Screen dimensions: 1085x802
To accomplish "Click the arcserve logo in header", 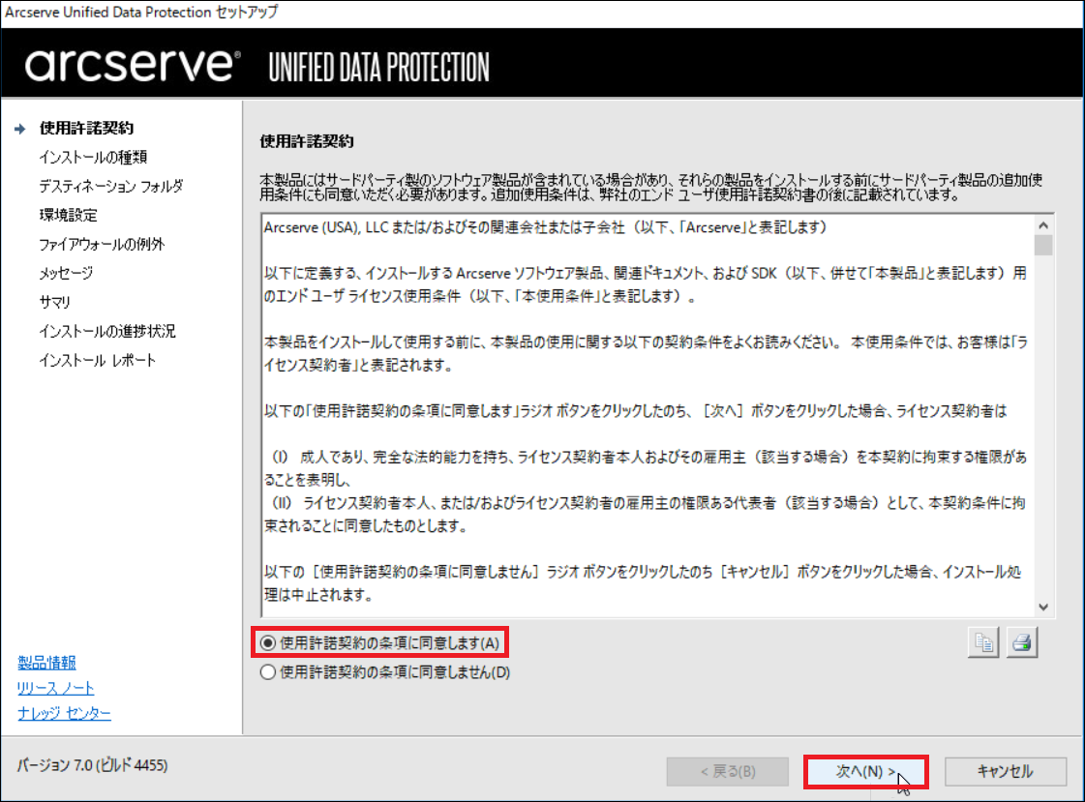I will pos(133,65).
